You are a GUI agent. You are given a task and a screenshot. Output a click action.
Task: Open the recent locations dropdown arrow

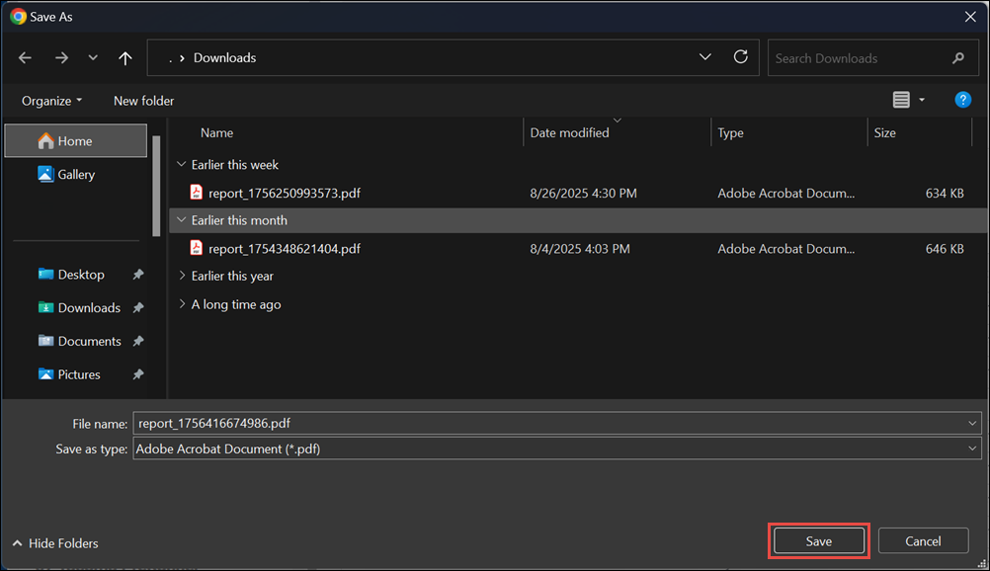[704, 57]
